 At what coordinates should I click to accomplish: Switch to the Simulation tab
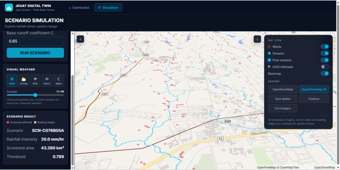pyautogui.click(x=108, y=8)
